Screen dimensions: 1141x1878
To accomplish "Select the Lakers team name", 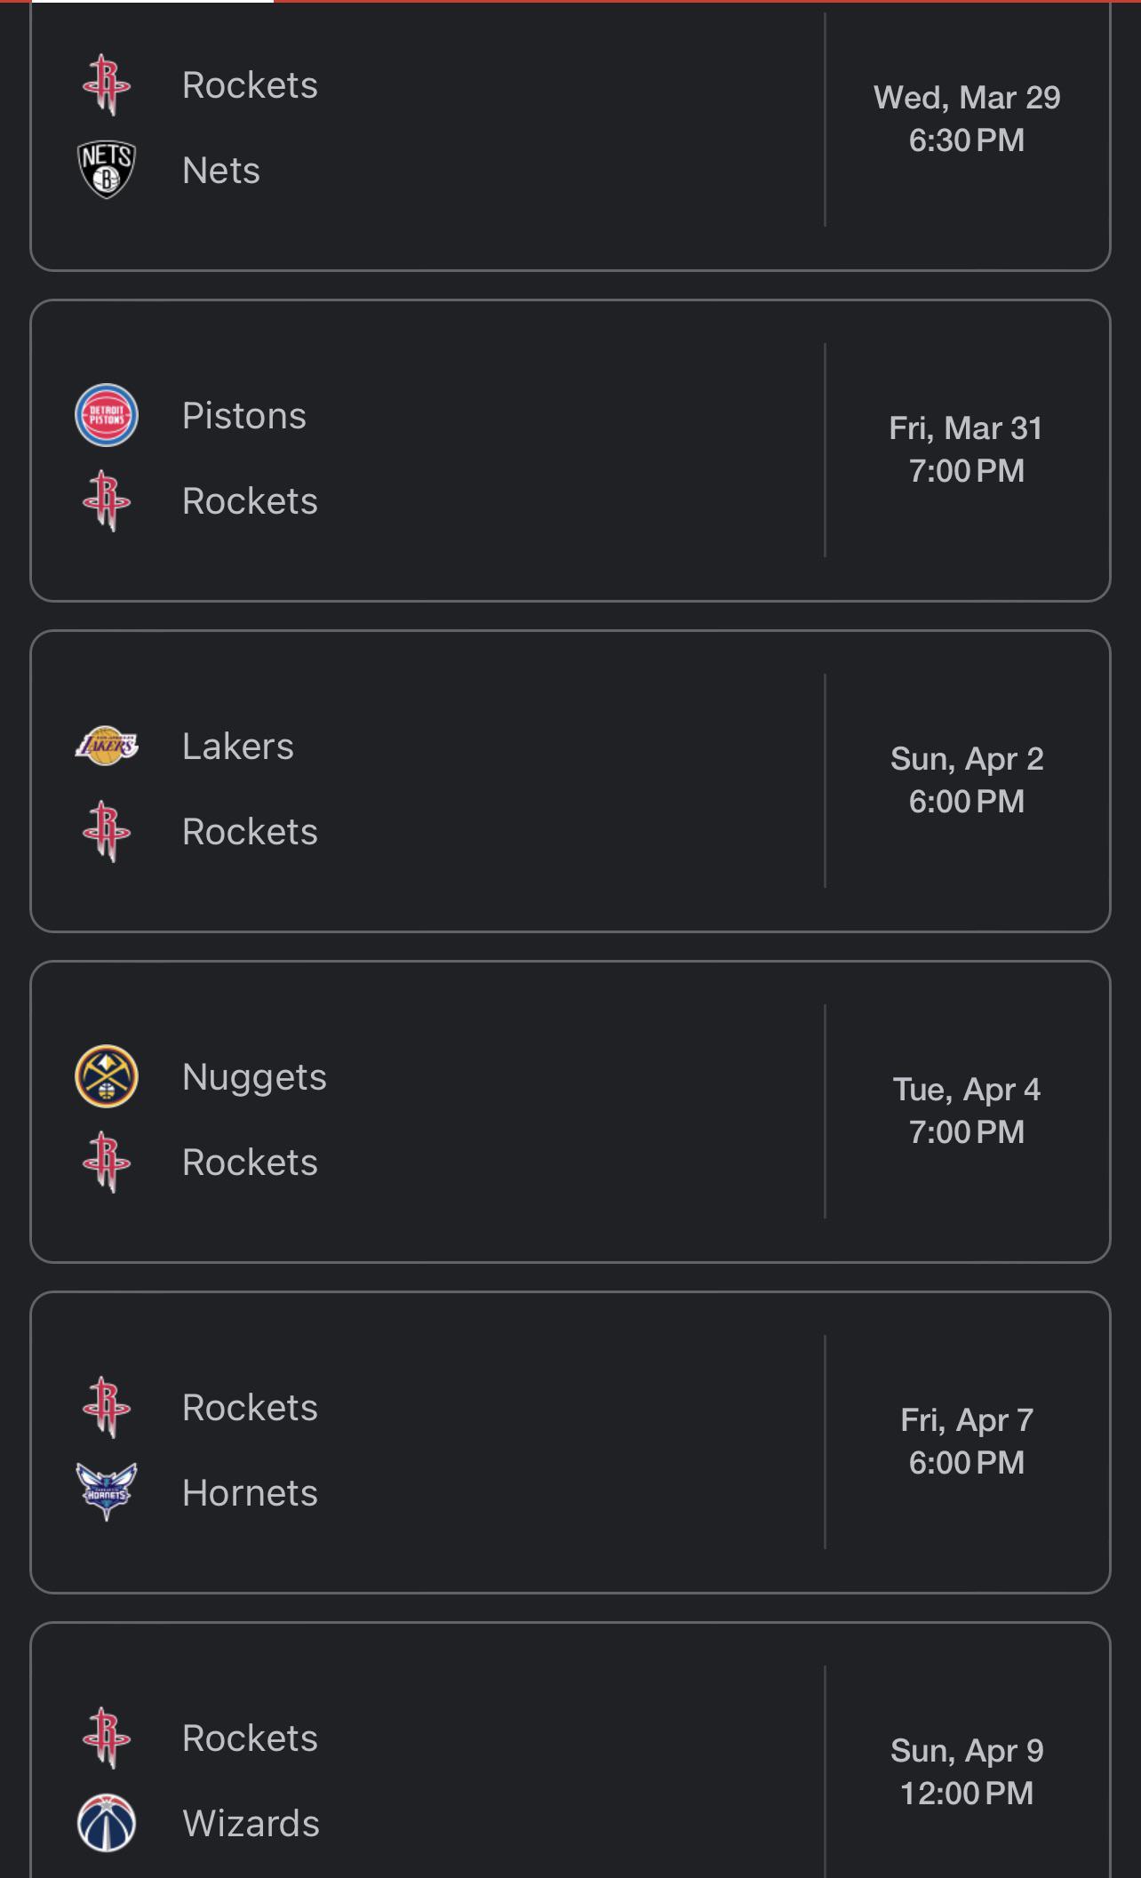I will (x=238, y=747).
